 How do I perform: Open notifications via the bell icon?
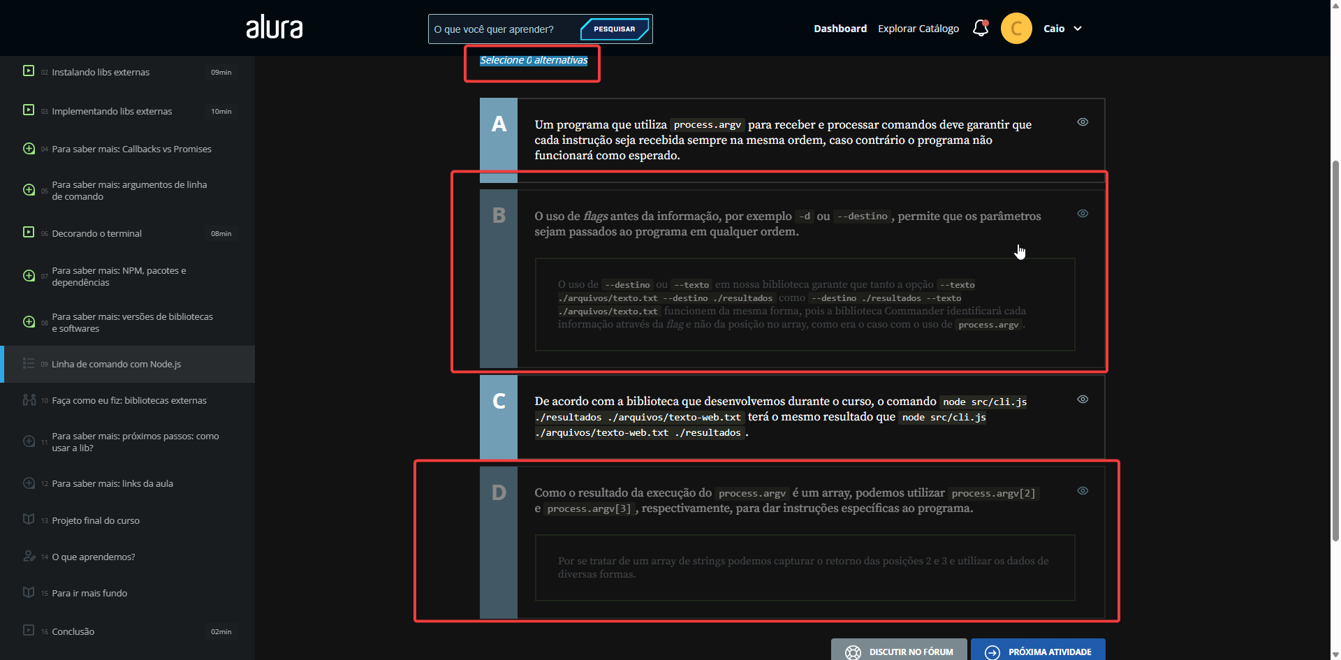979,29
